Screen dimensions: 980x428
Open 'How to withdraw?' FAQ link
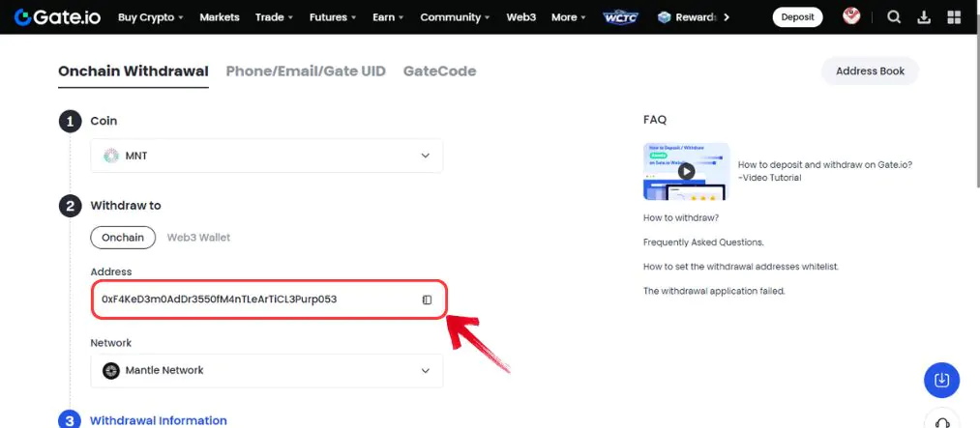click(681, 218)
